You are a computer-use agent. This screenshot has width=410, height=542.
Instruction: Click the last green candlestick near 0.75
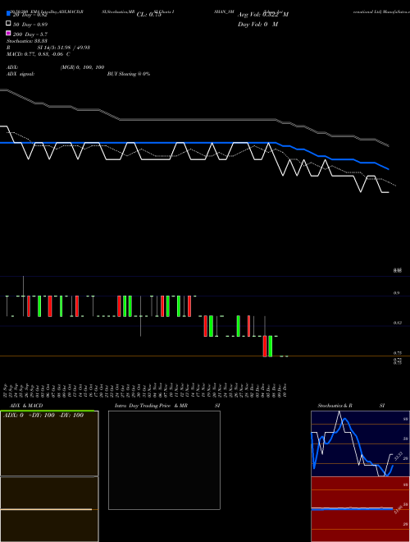coord(271,346)
